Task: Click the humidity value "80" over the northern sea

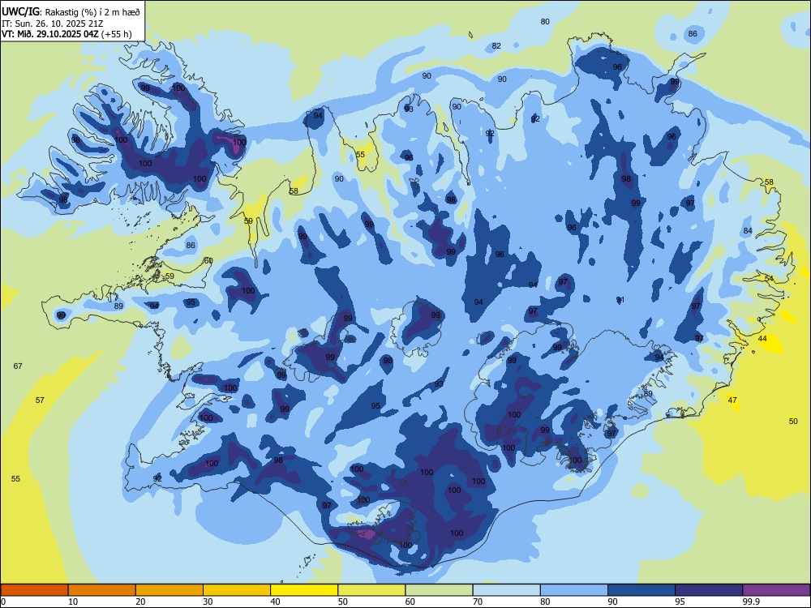Action: point(545,22)
